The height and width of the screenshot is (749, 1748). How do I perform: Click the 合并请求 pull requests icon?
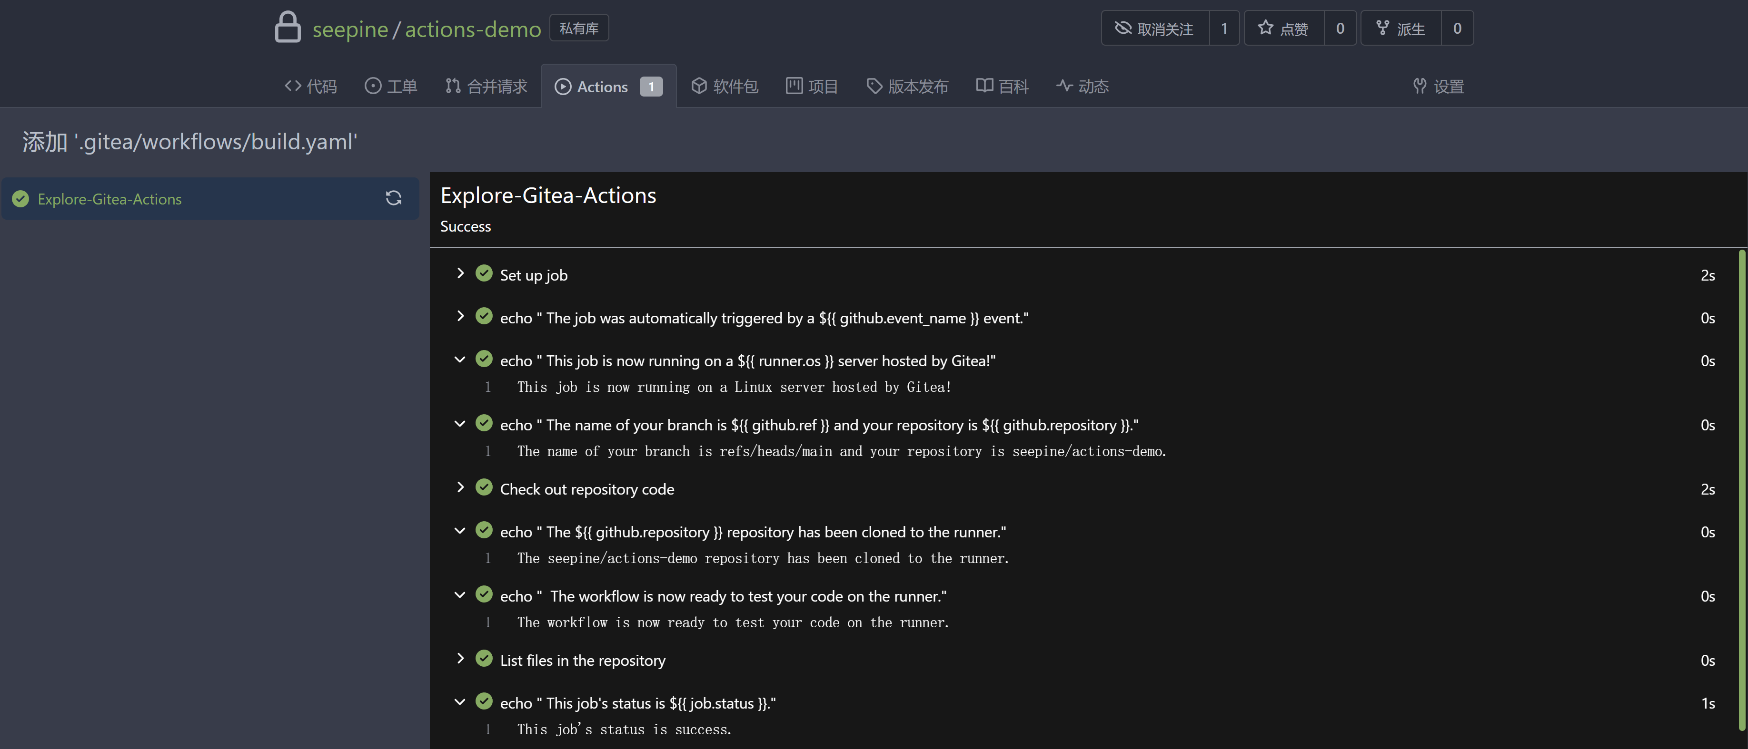(x=453, y=86)
